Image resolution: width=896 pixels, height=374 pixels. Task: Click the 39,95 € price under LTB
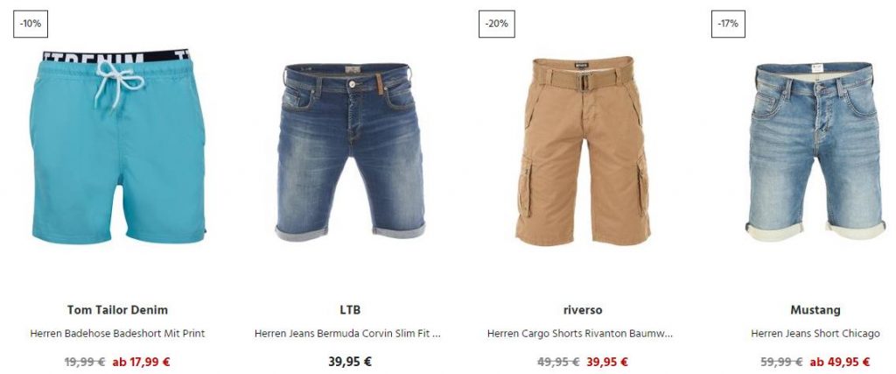[350, 362]
